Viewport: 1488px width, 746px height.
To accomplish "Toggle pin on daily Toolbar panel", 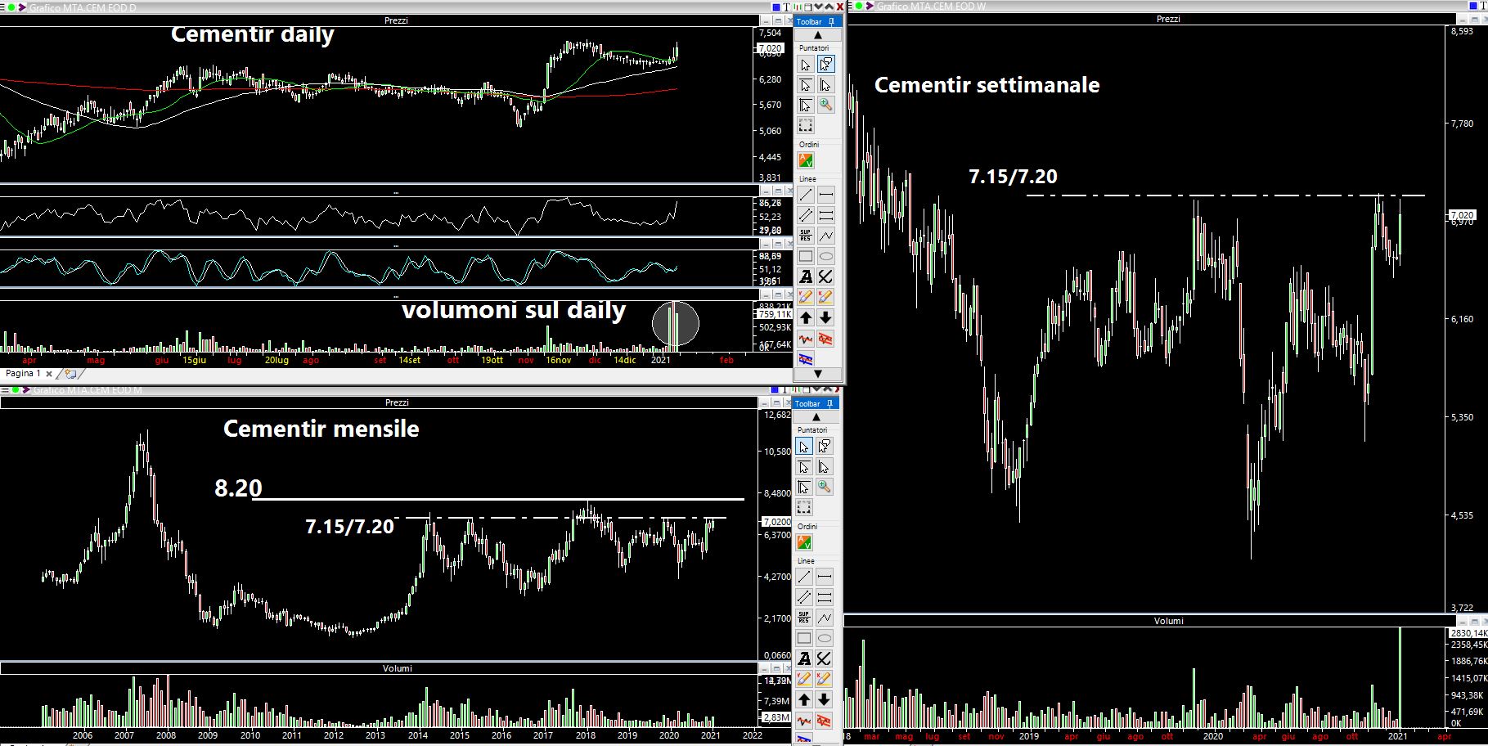I will pyautogui.click(x=831, y=21).
